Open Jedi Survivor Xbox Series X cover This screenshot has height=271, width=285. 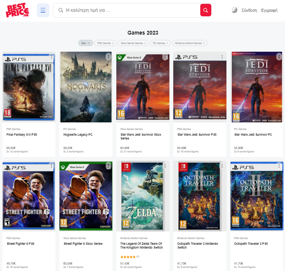pyautogui.click(x=142, y=87)
